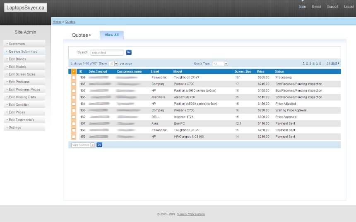Go to page 4 of listings
356x222 pixels.
tap(313, 64)
